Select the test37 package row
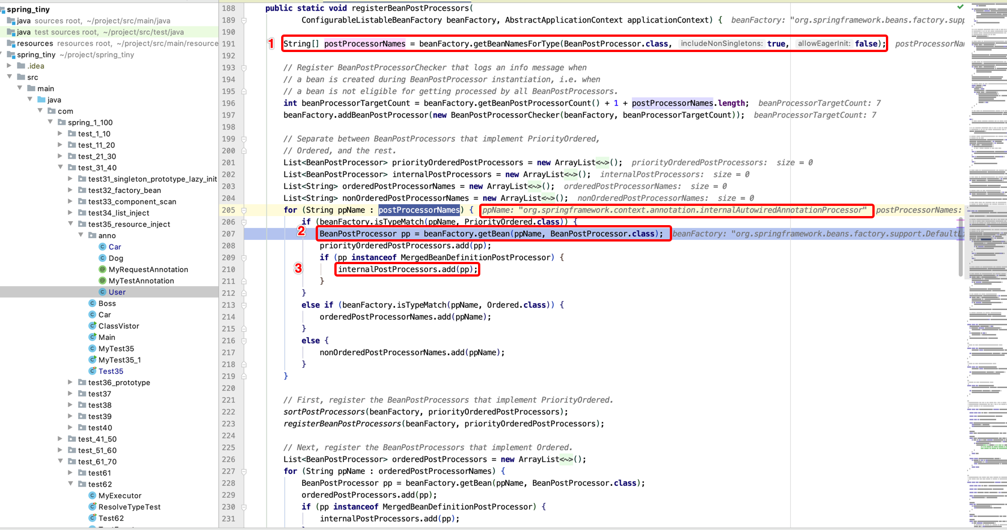The image size is (1007, 530). (109, 394)
